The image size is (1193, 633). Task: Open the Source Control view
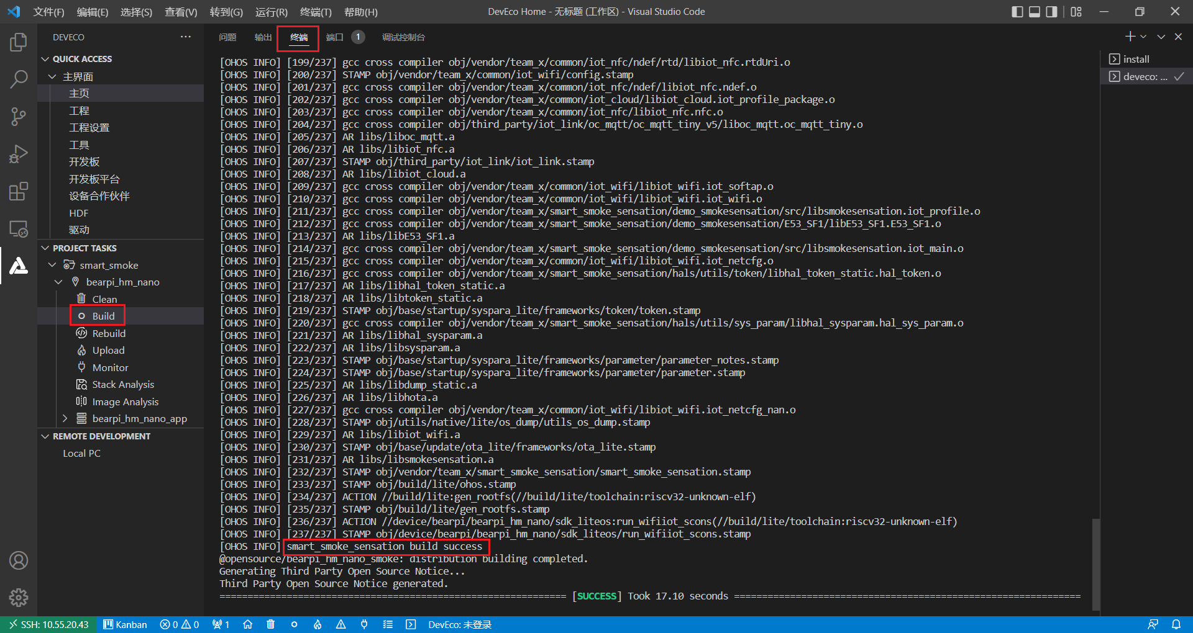coord(19,116)
